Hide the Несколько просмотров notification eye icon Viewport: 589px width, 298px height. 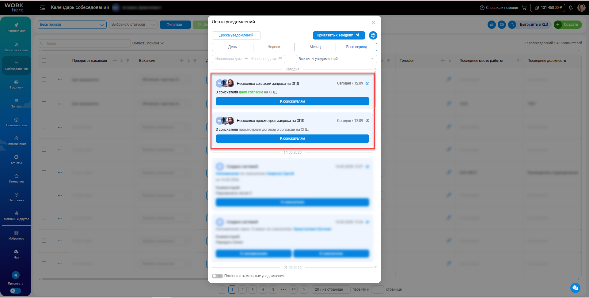[367, 121]
